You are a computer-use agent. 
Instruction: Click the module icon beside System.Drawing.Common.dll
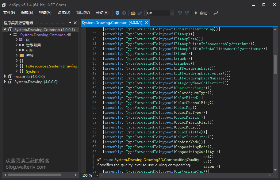(x=15, y=35)
